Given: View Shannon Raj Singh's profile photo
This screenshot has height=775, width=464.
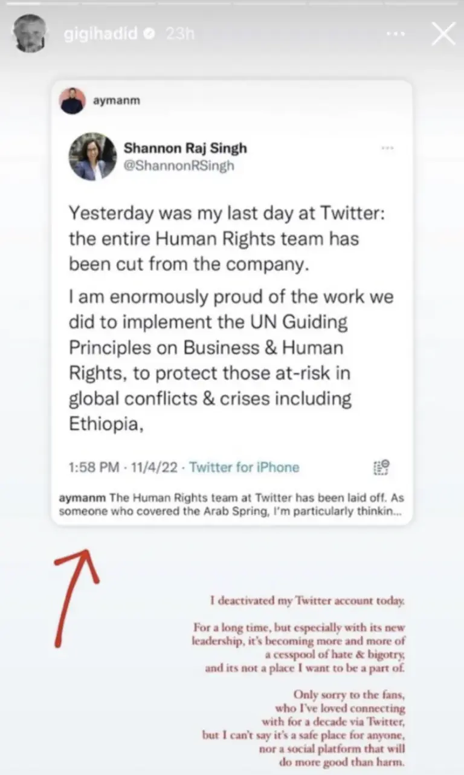Looking at the screenshot, I should click(92, 156).
